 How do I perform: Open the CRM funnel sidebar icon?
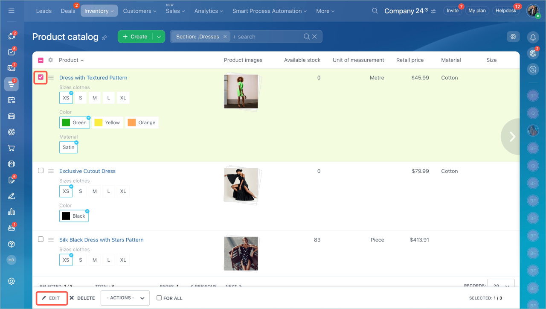[12, 84]
